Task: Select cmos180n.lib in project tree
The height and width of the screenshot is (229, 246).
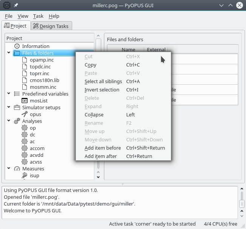Action: (44, 80)
